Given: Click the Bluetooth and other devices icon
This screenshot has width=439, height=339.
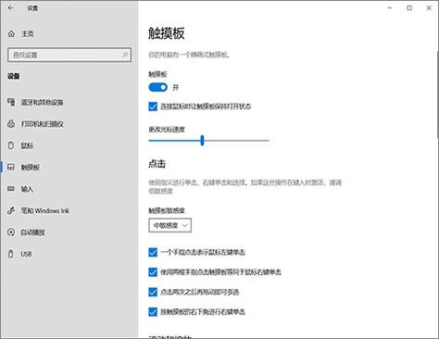Looking at the screenshot, I should click(11, 102).
